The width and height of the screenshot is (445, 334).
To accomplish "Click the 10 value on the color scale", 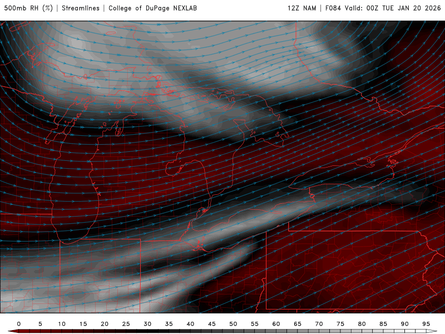I will click(x=62, y=324).
